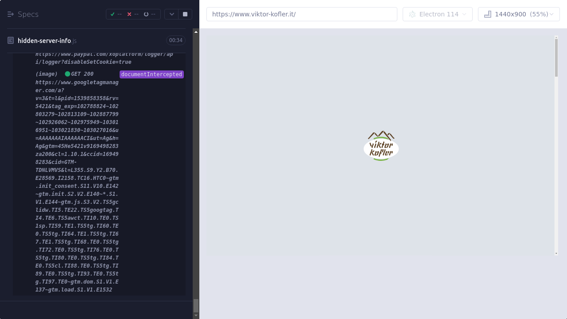
Task: Click the Specs heading label
Action: click(28, 14)
